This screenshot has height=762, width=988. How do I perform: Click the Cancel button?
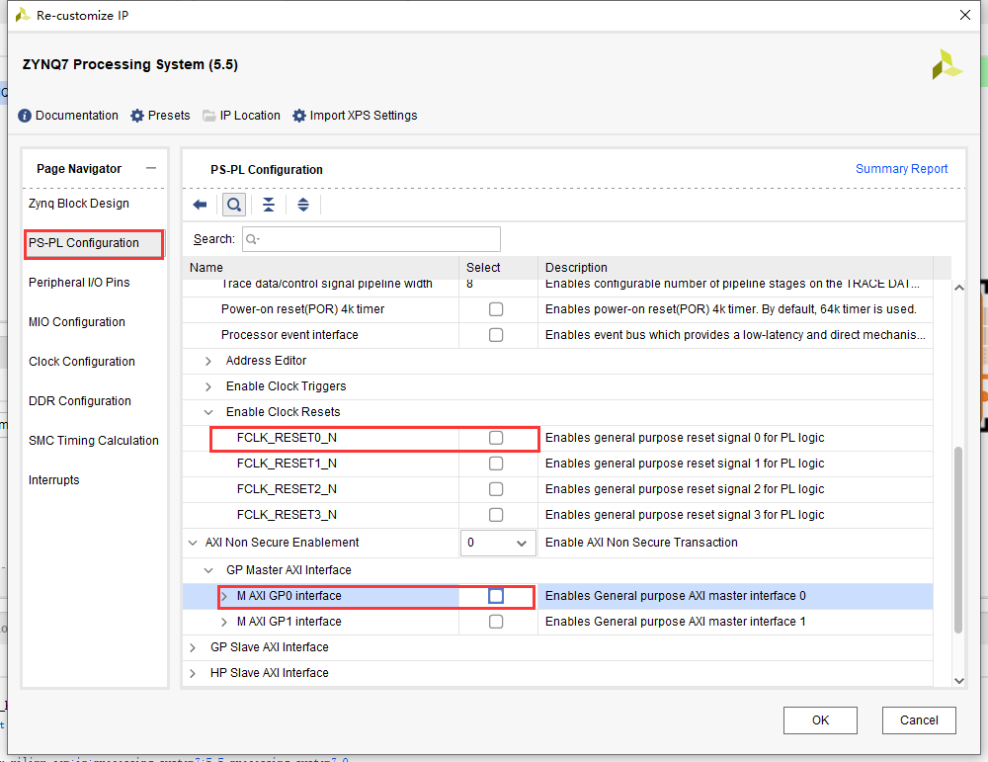click(919, 720)
